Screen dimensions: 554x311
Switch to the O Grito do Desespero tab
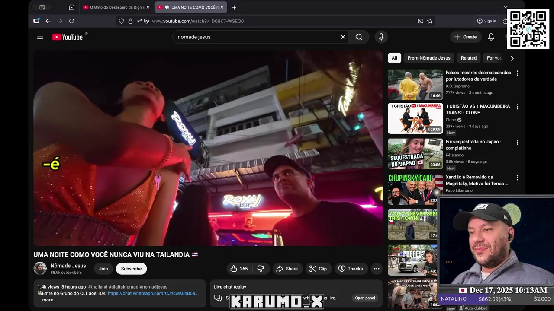(116, 7)
